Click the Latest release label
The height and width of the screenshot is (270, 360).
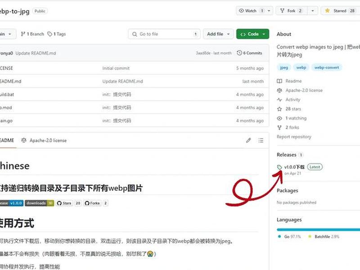click(315, 167)
